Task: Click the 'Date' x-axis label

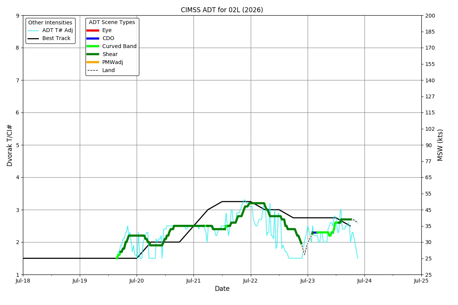Action: point(222,289)
